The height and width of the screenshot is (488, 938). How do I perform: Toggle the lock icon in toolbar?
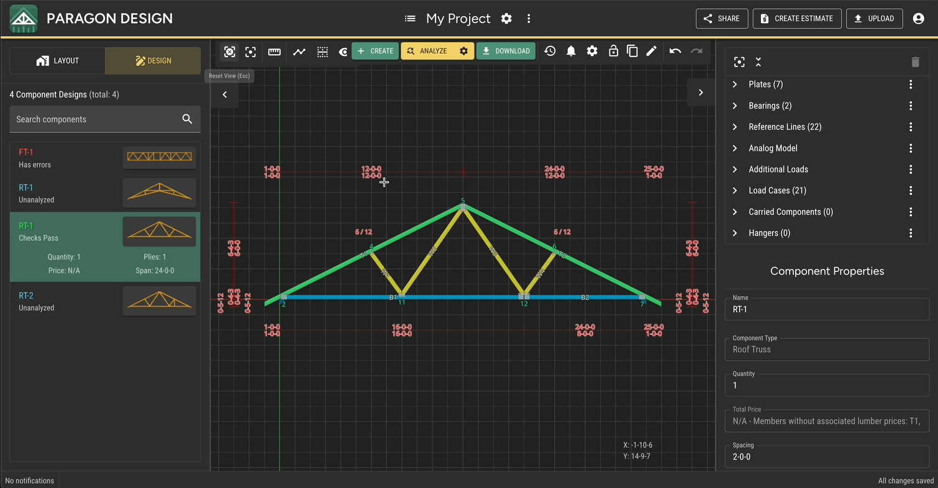(613, 52)
